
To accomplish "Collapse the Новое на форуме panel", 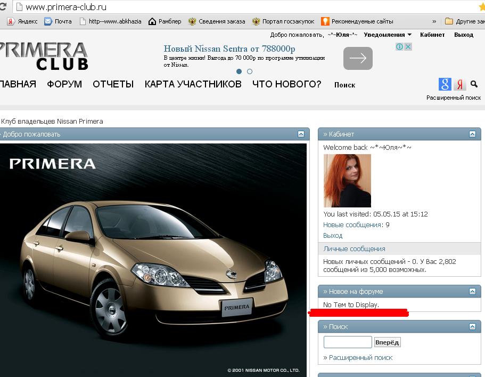I will tap(472, 291).
